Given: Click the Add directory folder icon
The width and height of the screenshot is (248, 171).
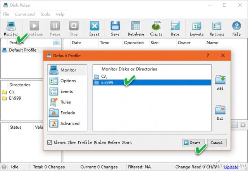Looking at the screenshot, I should tap(220, 79).
